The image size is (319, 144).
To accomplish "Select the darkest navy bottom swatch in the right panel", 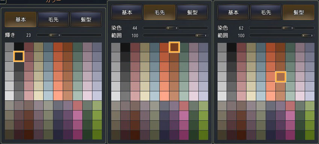I will 271,135.
